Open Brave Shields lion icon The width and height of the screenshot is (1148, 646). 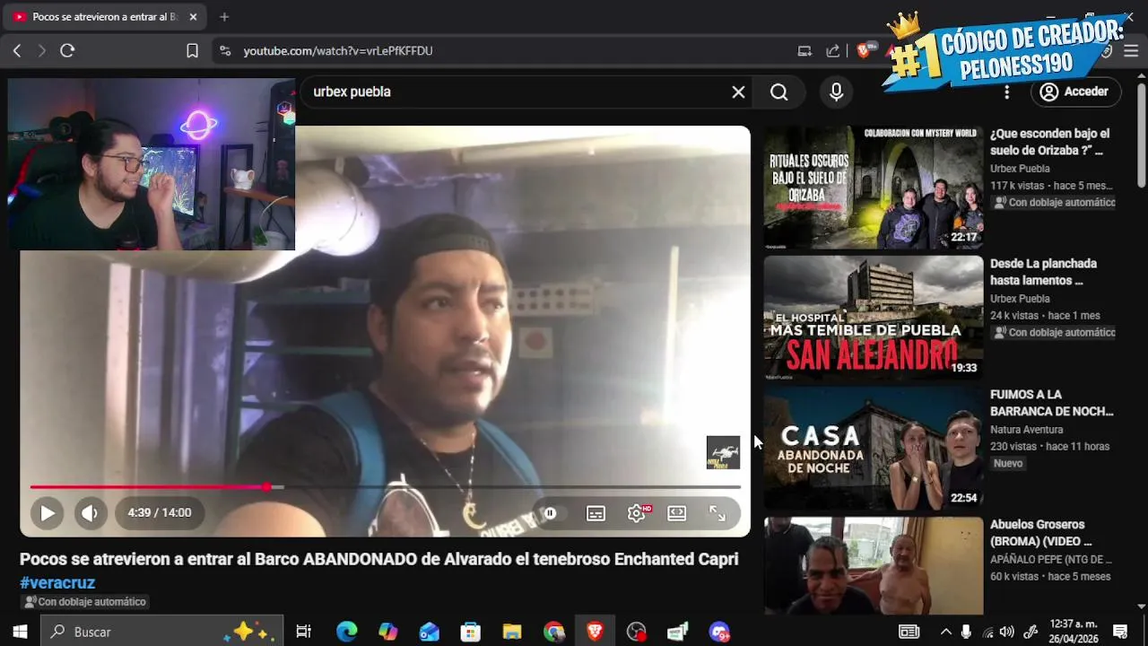[x=864, y=51]
